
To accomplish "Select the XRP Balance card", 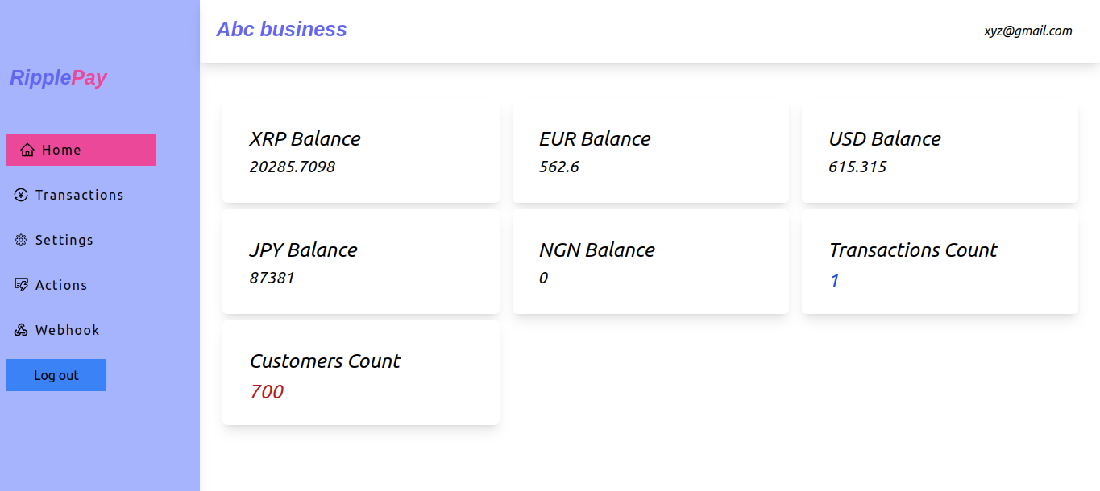I will click(x=360, y=152).
